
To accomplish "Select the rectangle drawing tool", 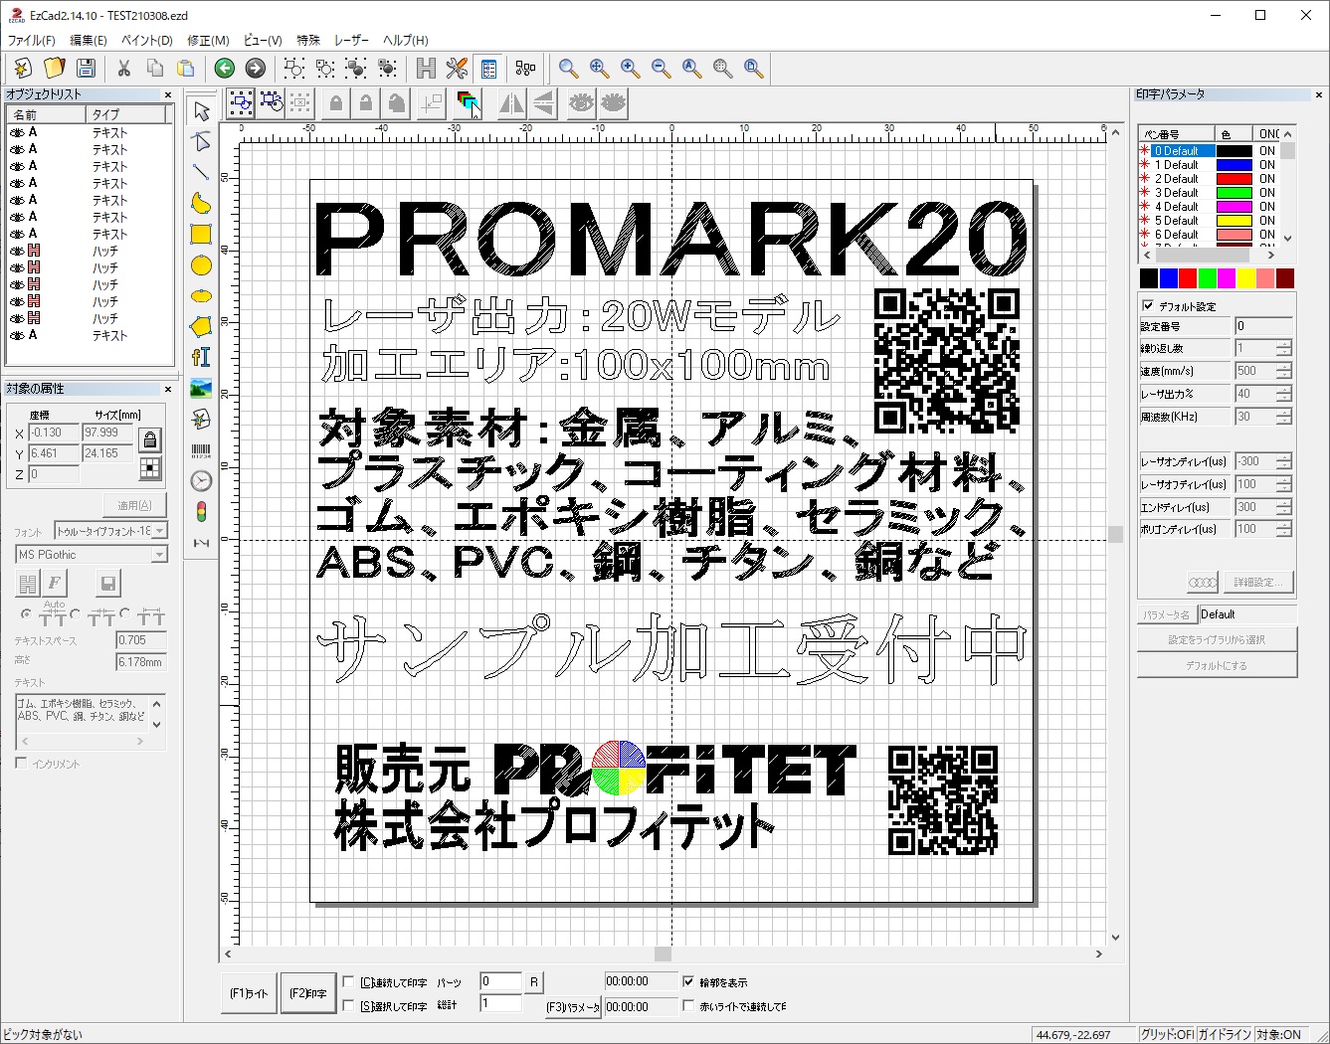I will tap(201, 234).
